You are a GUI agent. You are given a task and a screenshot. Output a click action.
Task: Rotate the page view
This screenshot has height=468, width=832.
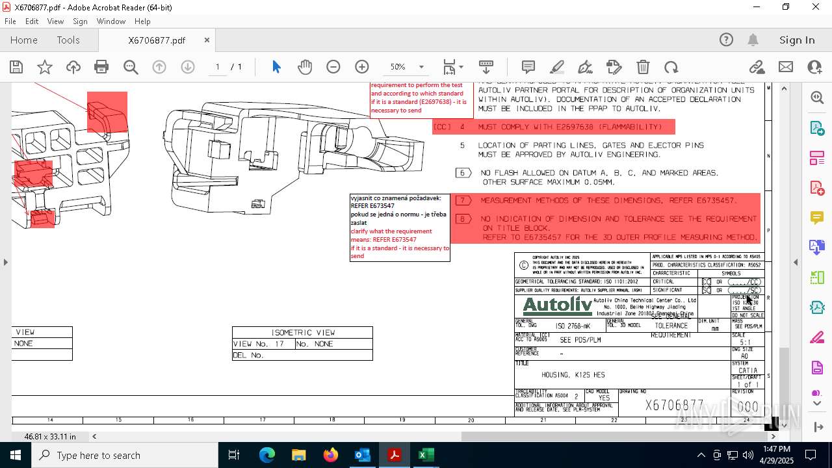click(671, 67)
